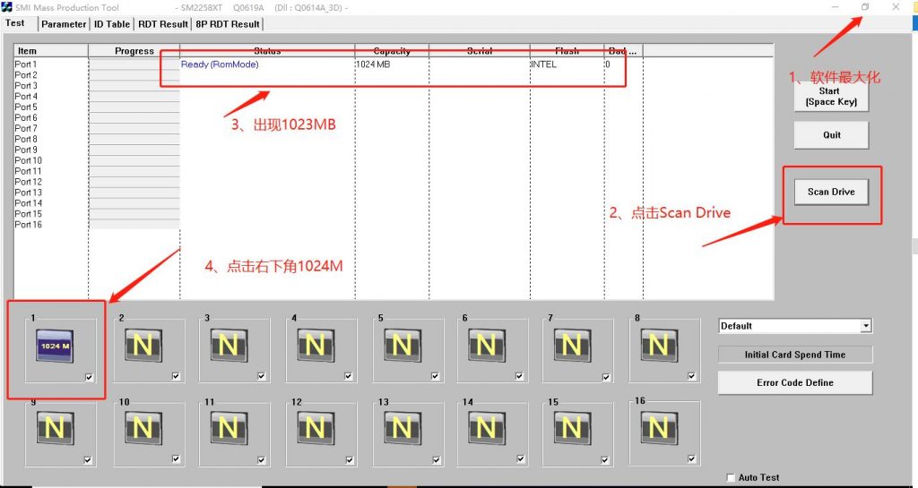Click the N icon in port slot 9
The image size is (918, 488).
point(56,429)
